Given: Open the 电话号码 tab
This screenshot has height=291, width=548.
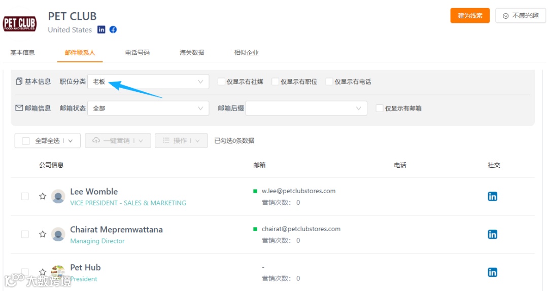Looking at the screenshot, I should pos(138,52).
